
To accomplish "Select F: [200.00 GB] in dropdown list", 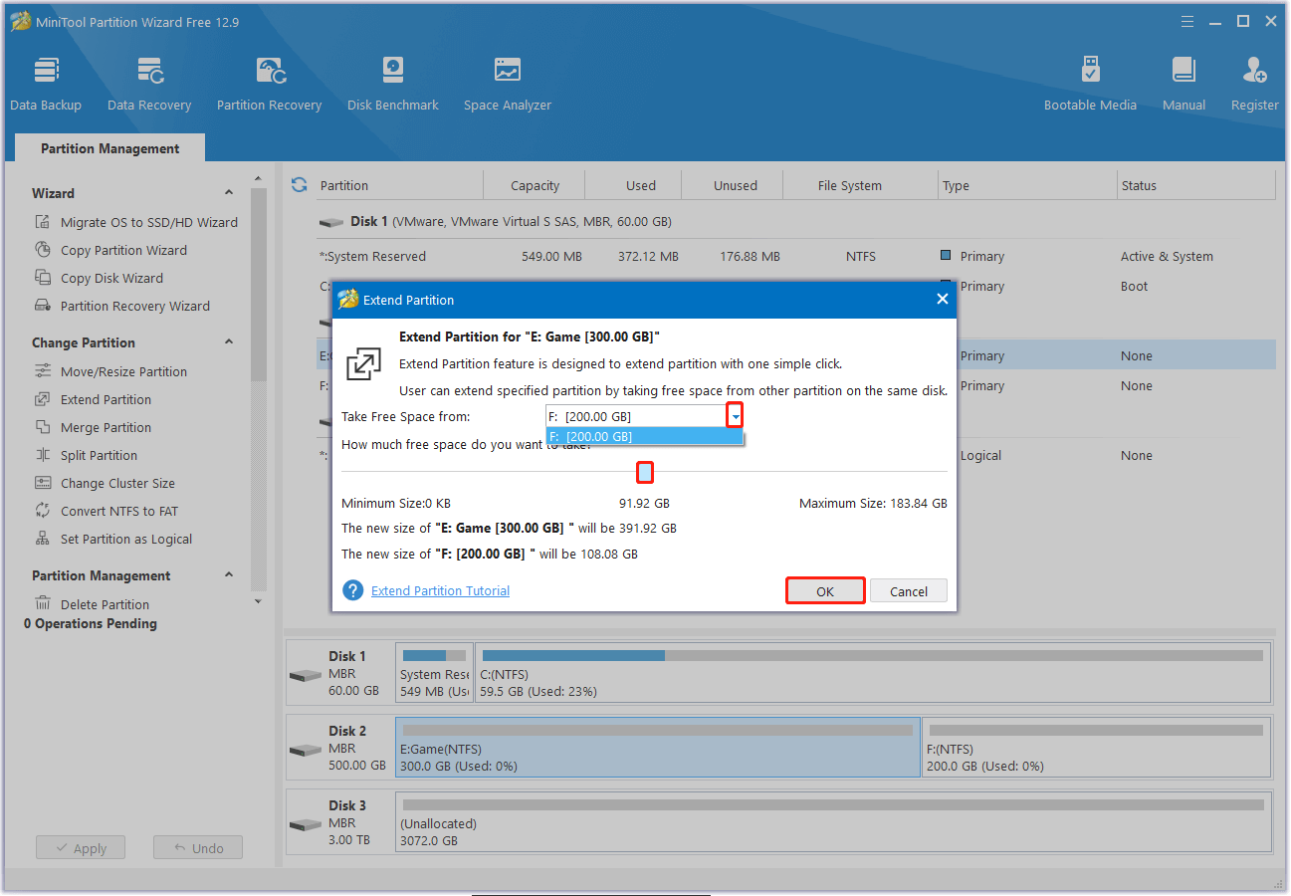I will 644,436.
